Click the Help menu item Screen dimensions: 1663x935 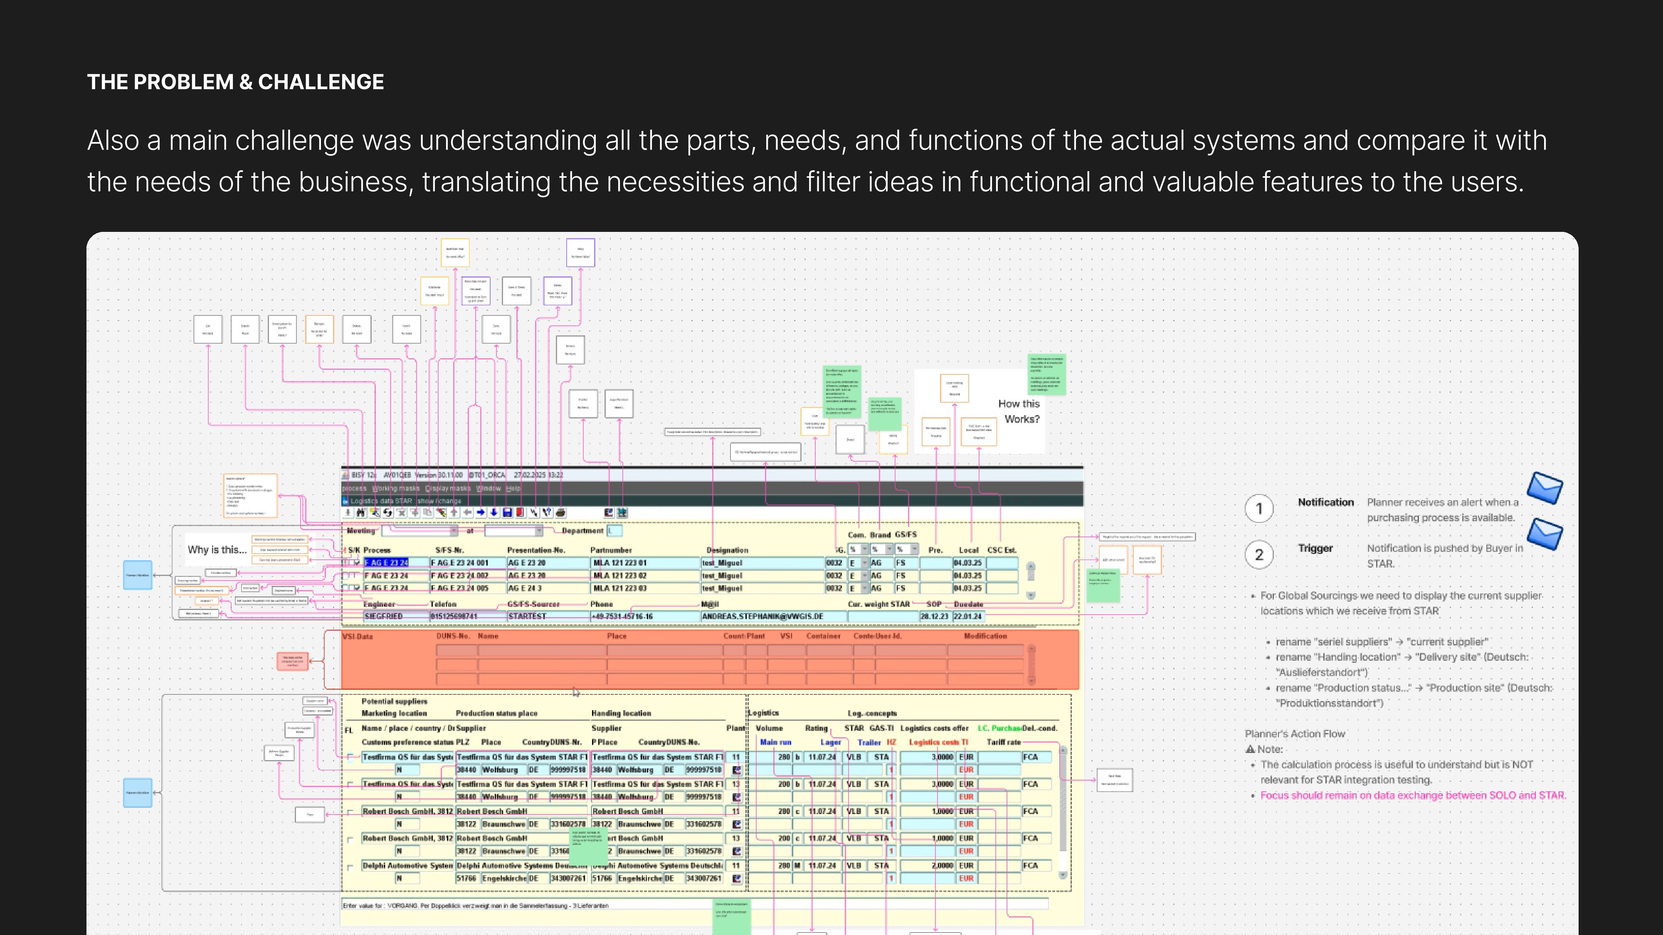point(513,488)
